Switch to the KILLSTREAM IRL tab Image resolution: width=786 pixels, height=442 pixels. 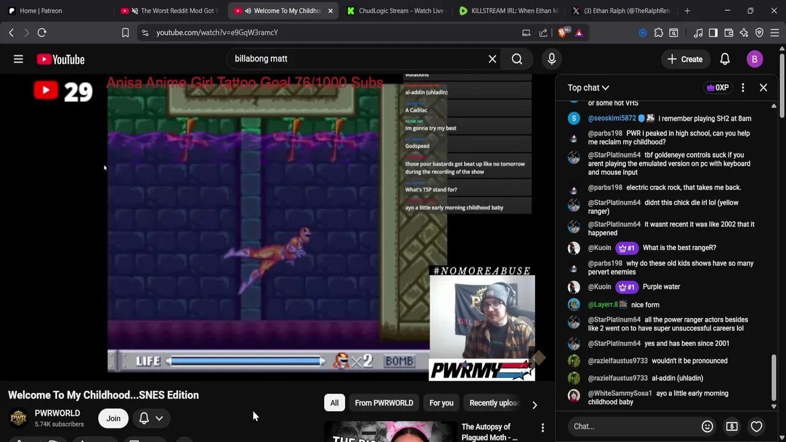coord(510,10)
